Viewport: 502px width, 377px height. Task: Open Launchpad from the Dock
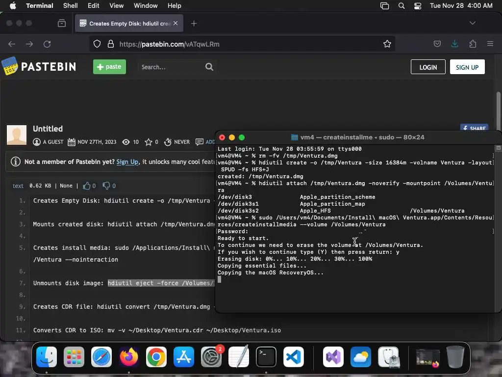[x=74, y=357]
